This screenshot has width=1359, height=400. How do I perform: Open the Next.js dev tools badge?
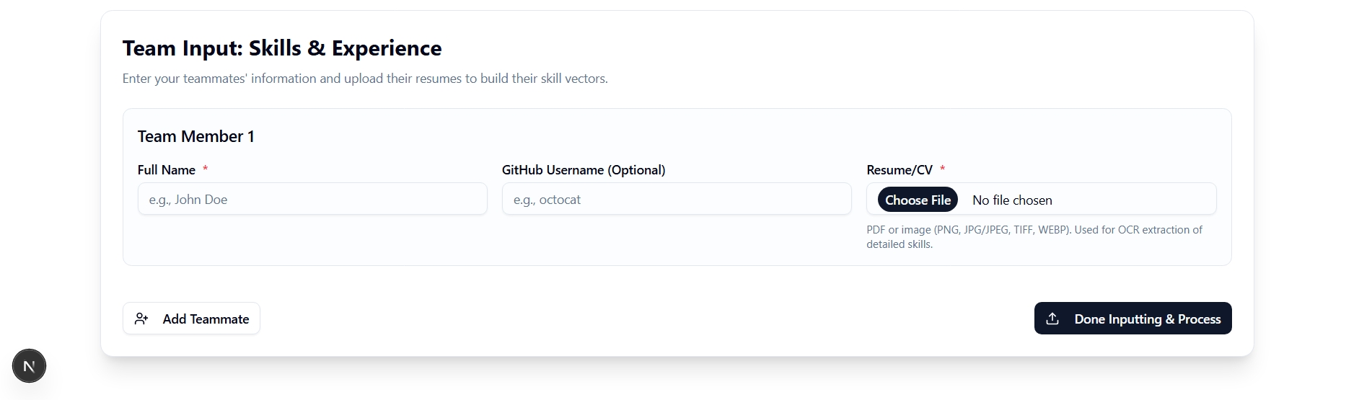pyautogui.click(x=29, y=366)
